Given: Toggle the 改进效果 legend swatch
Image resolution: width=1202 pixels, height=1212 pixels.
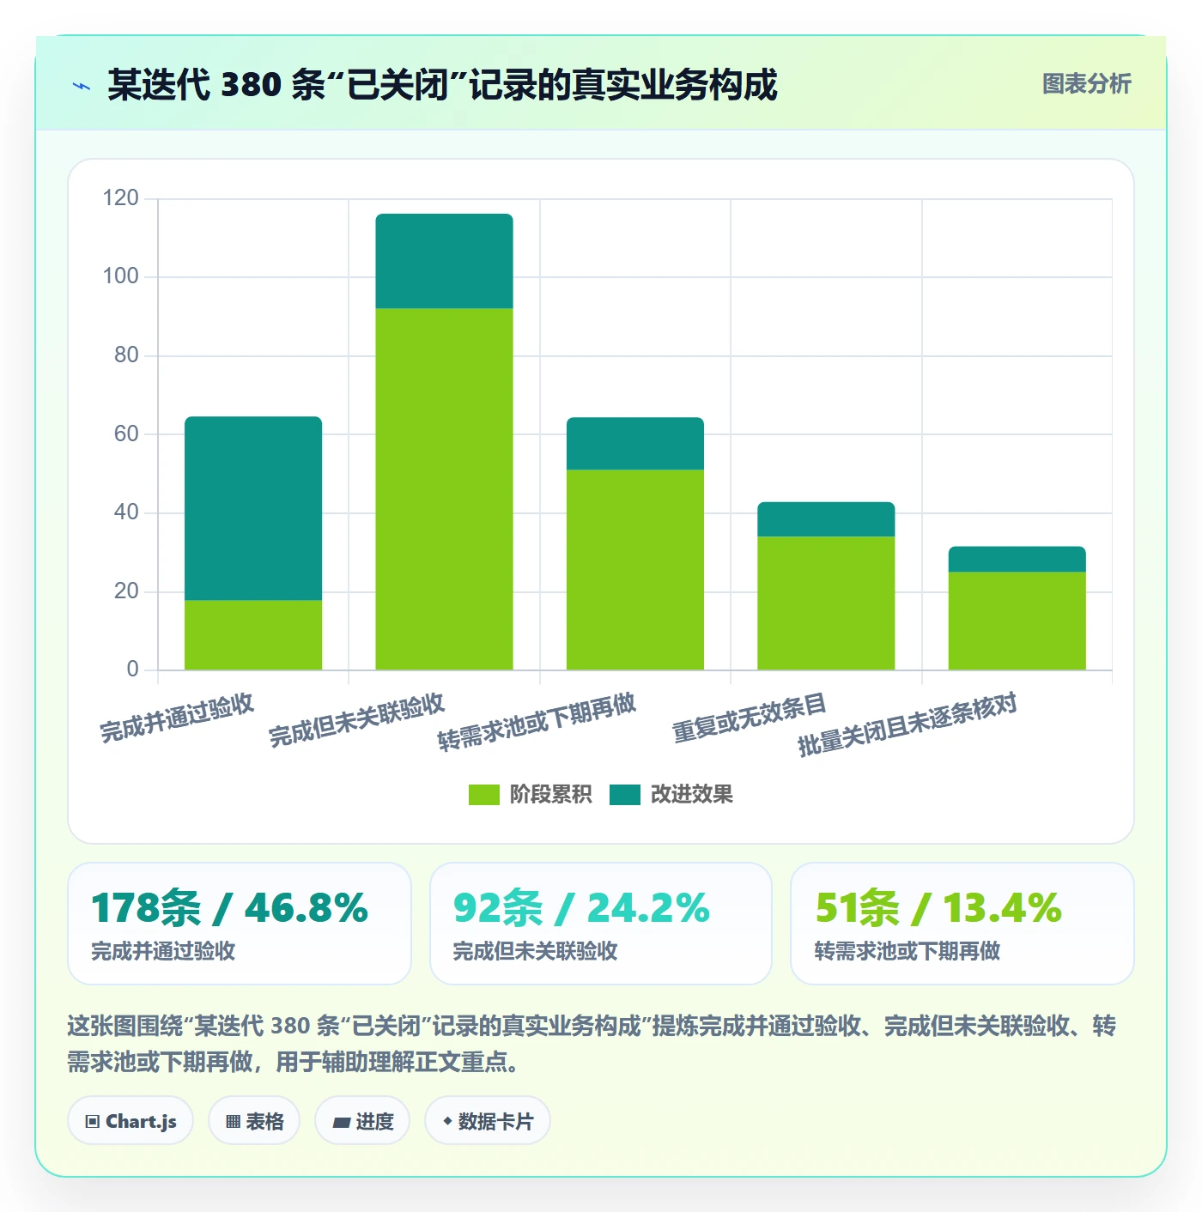Looking at the screenshot, I should pos(625,795).
